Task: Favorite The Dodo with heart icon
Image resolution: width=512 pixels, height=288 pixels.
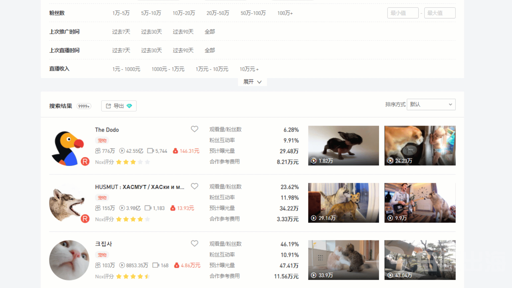Action: click(x=194, y=129)
